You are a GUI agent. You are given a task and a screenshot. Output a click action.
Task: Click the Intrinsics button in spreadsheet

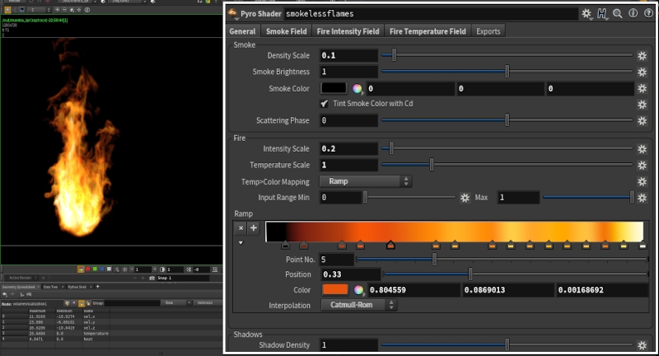[204, 302]
